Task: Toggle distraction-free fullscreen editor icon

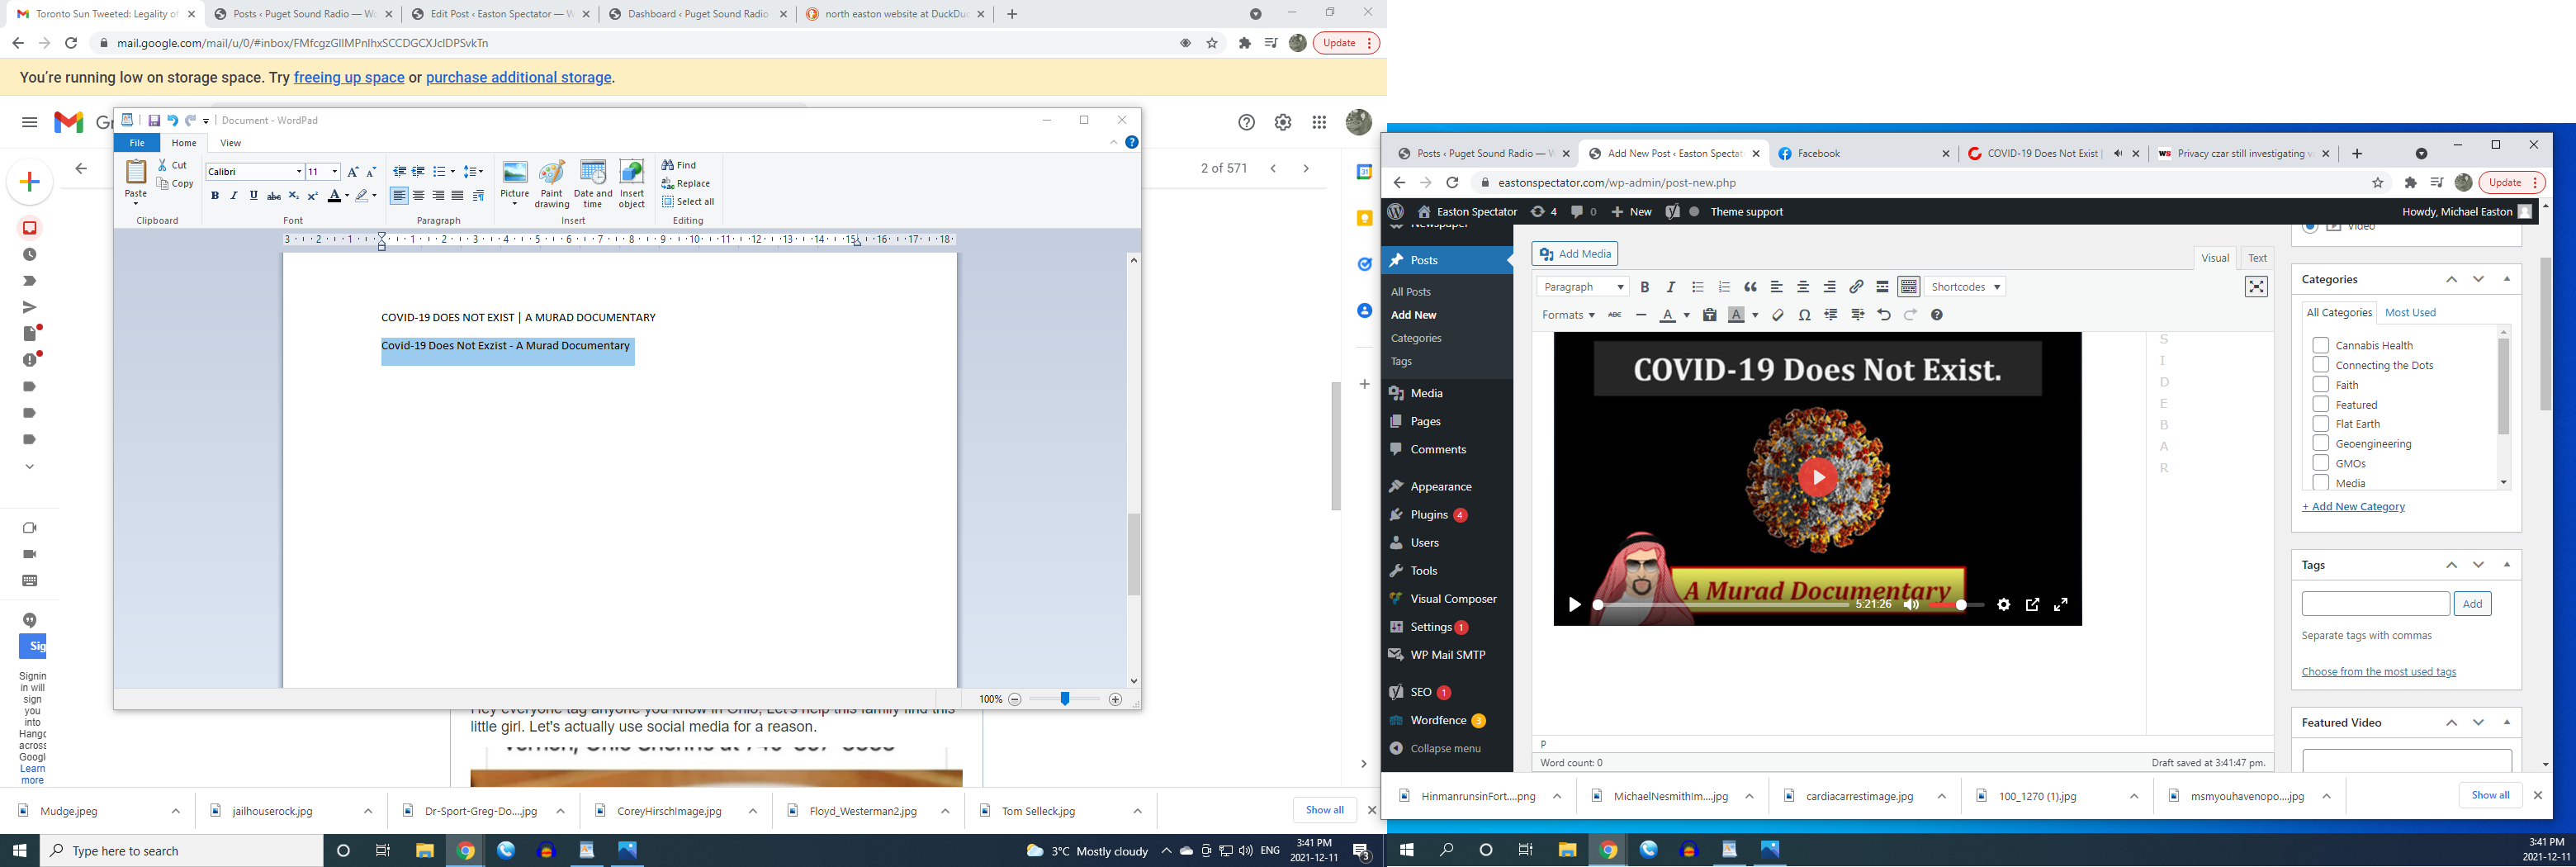Action: [x=2256, y=287]
